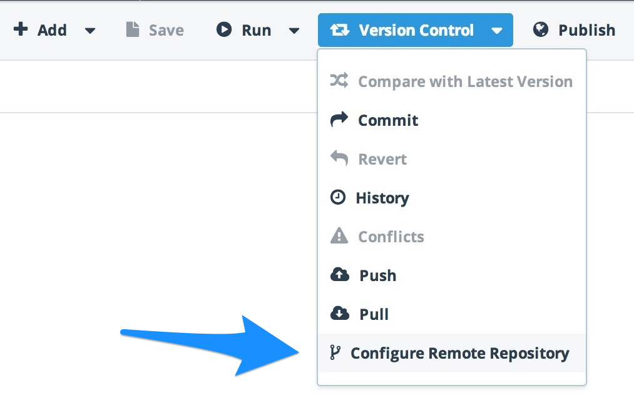Click the Commit arrow icon
Screen dimensions: 634x400
pyautogui.click(x=339, y=120)
